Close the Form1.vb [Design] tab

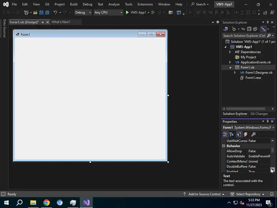click(47, 22)
